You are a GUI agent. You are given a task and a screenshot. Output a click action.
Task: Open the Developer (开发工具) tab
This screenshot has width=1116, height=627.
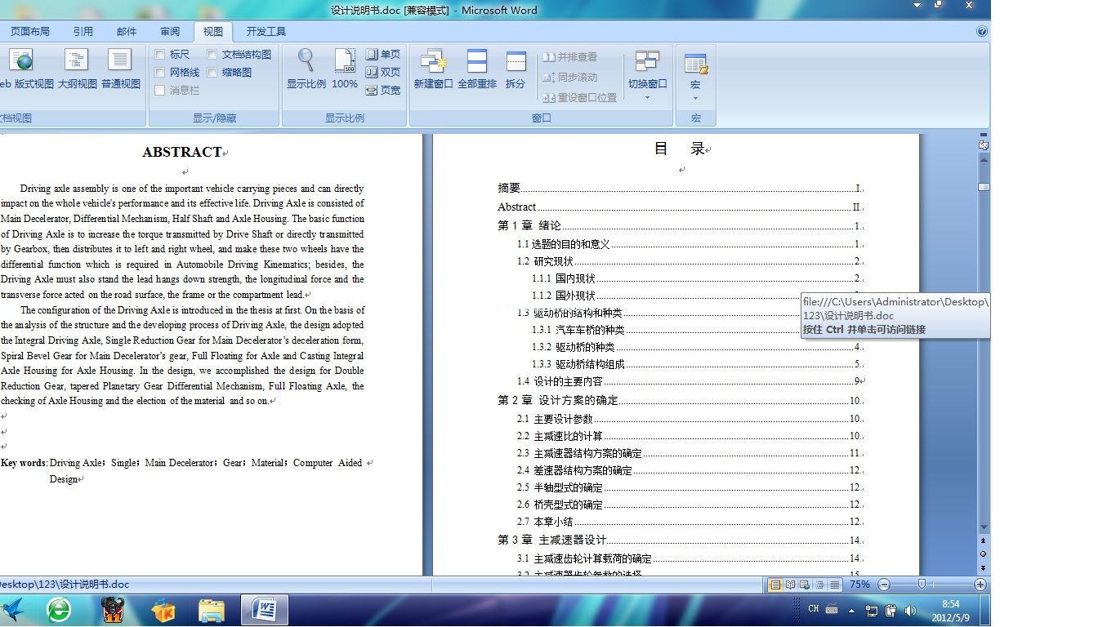pyautogui.click(x=266, y=32)
